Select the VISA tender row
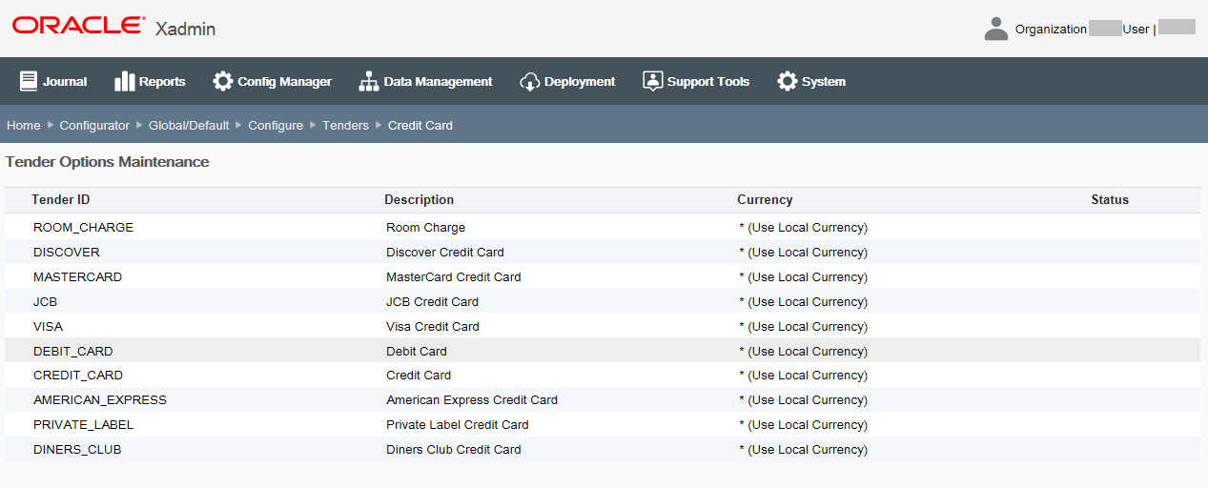 pyautogui.click(x=603, y=327)
